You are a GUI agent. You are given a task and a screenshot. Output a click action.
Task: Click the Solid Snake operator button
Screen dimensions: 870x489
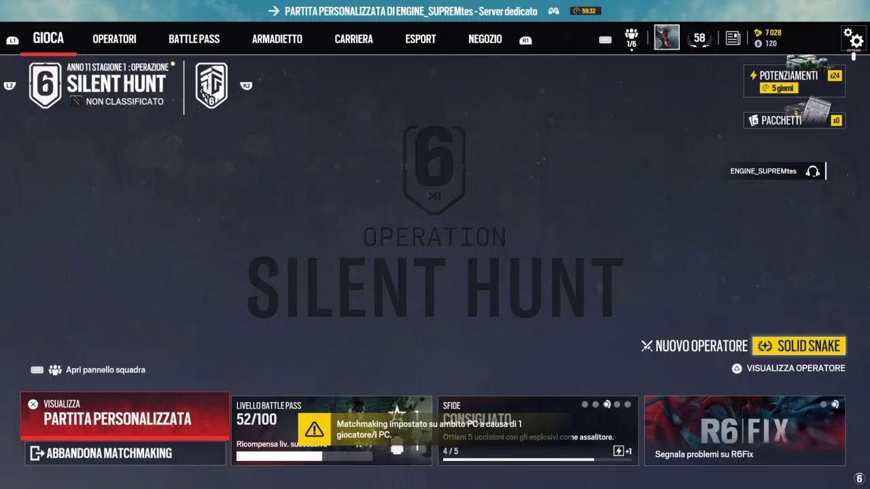click(799, 346)
